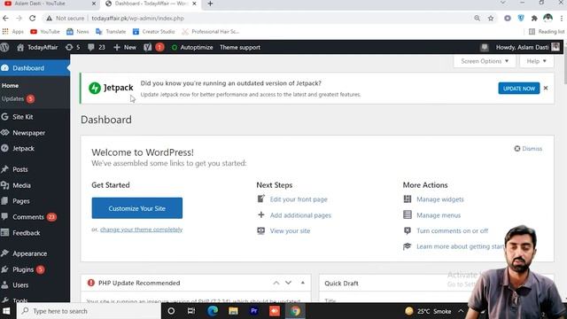567x319 pixels.
Task: Click browser back arrow
Action: (5, 18)
